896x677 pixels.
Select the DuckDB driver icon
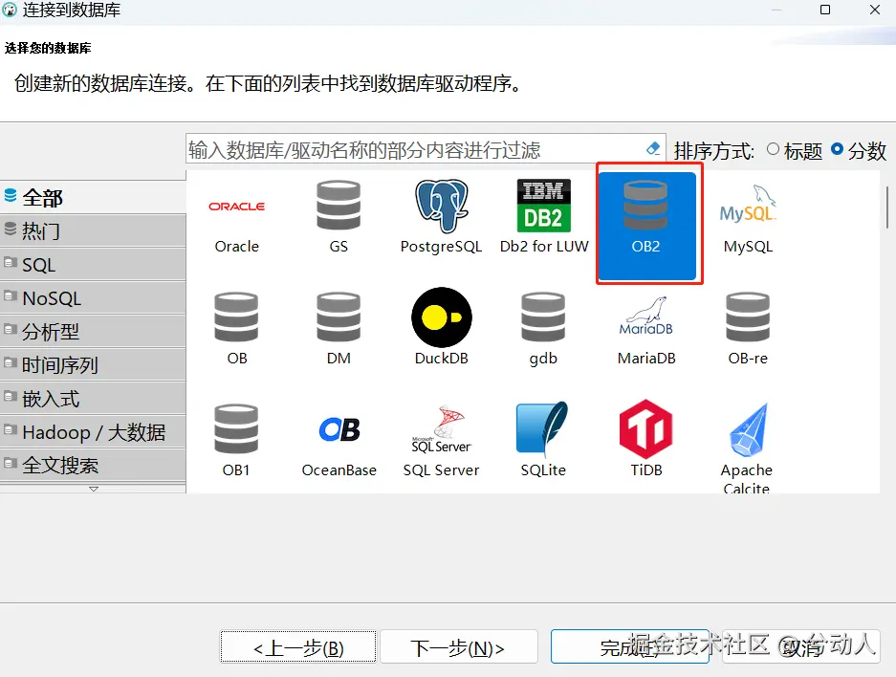click(x=441, y=325)
